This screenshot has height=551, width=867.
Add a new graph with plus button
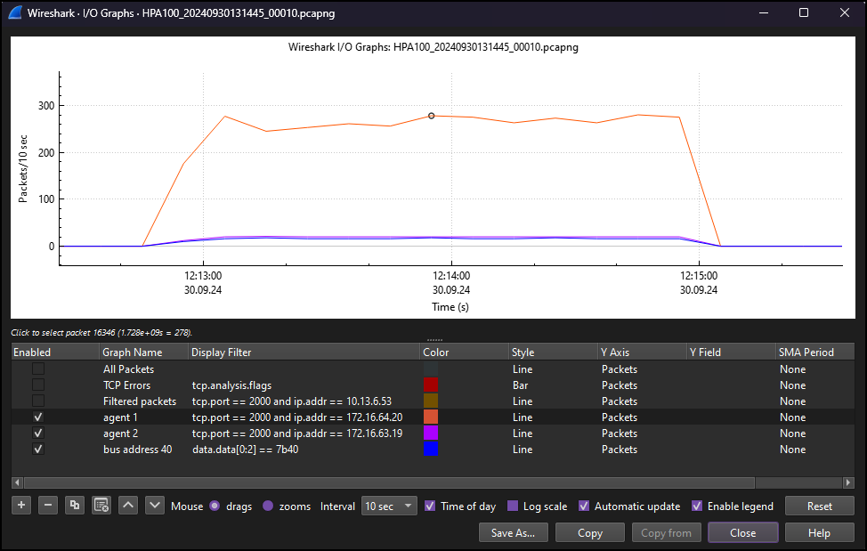pos(21,505)
